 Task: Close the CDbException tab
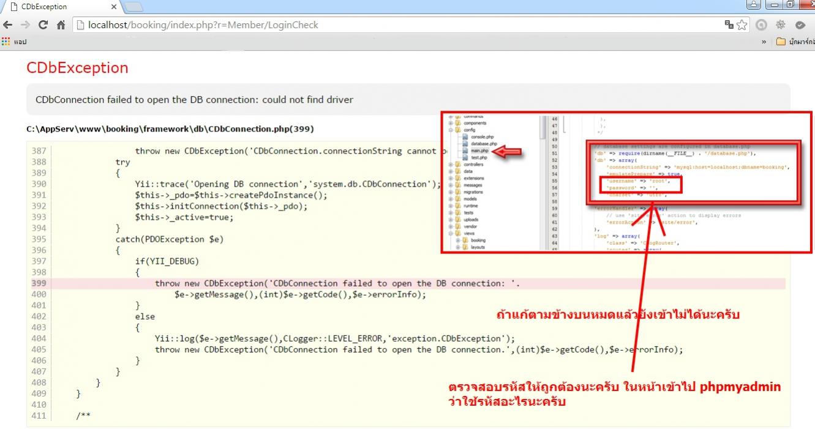[114, 7]
